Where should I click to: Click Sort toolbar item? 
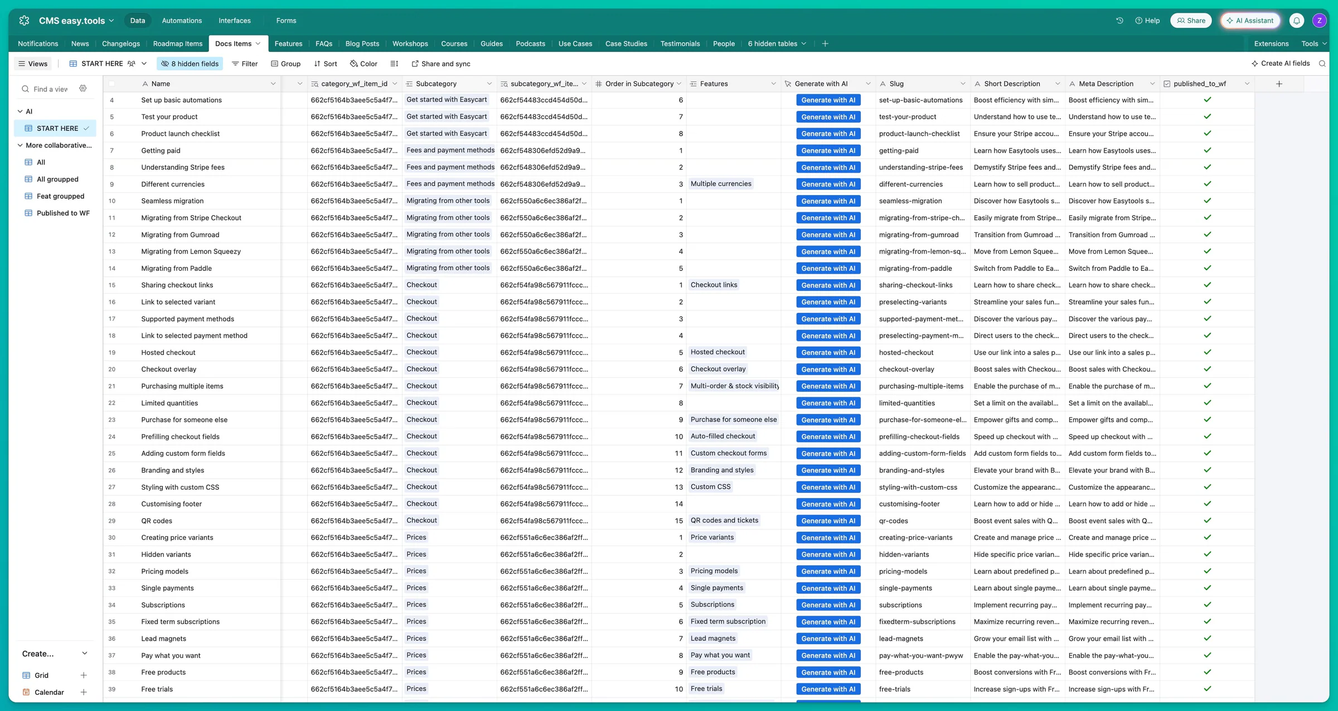[x=326, y=64]
